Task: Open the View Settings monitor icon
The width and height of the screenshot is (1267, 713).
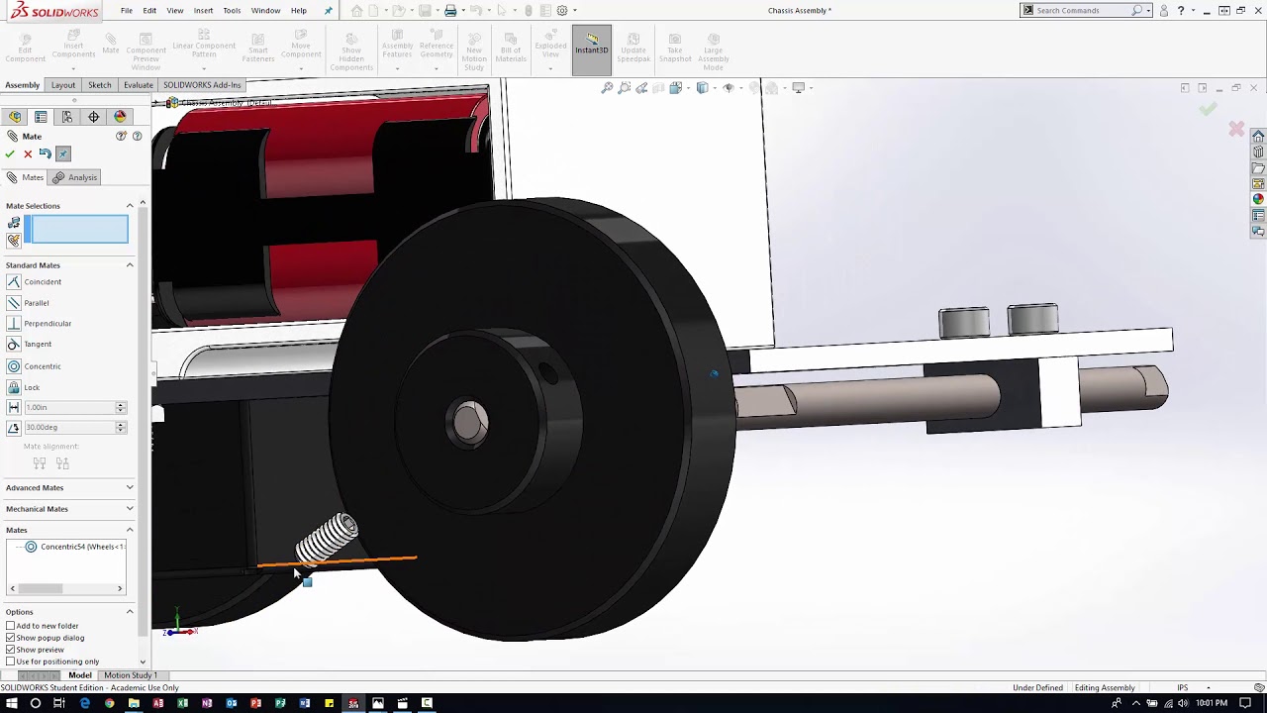Action: (801, 88)
